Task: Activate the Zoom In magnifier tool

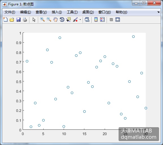Action: (x=42, y=20)
